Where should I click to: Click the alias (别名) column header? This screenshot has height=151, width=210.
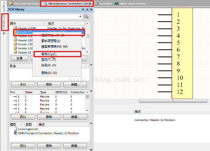[49, 66]
